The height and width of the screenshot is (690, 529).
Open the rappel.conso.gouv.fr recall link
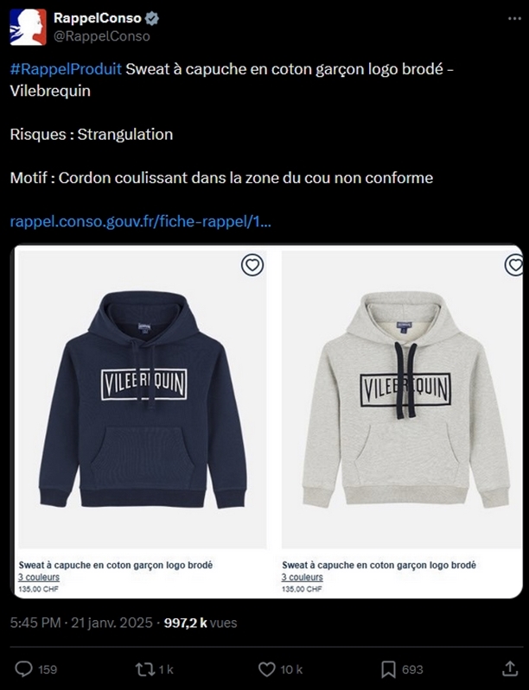pyautogui.click(x=141, y=221)
